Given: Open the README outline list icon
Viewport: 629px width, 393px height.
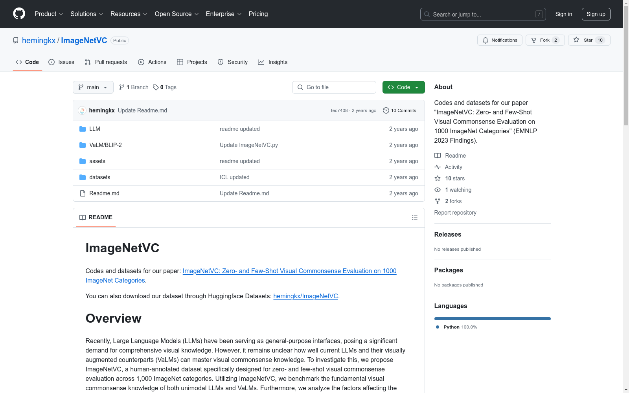Looking at the screenshot, I should (415, 218).
